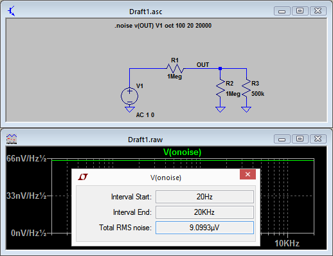
Task: Close the Draft1.raw window
Action: coord(318,139)
